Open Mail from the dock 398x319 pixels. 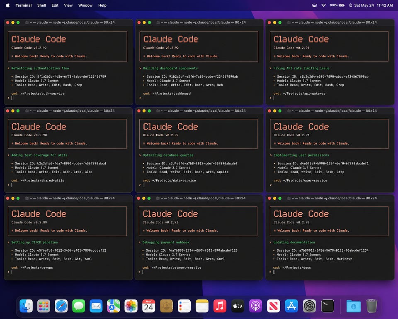[96, 306]
